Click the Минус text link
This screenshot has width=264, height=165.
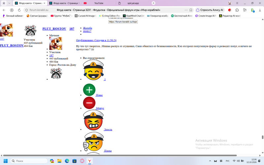(100, 108)
